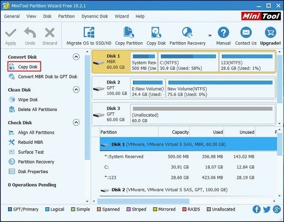Click the 0 Operations Pending status text
This screenshot has width=284, height=222.
click(x=32, y=185)
